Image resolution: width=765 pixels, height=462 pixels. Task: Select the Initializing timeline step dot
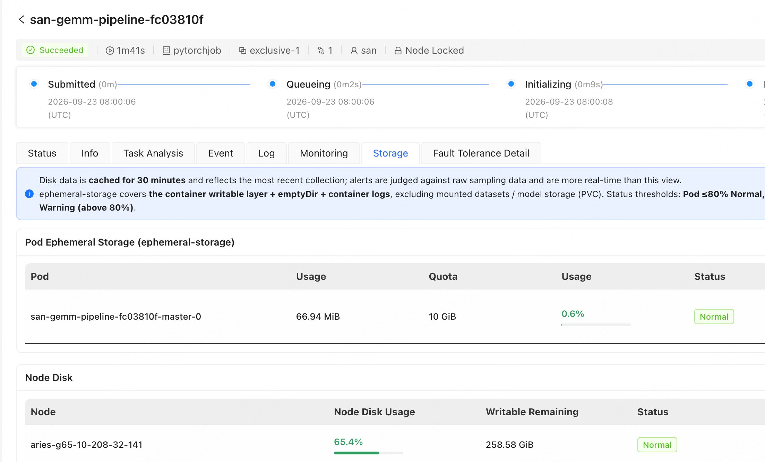click(511, 84)
